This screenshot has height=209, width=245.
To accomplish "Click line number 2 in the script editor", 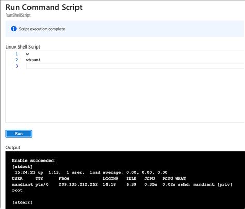I will tap(17, 60).
